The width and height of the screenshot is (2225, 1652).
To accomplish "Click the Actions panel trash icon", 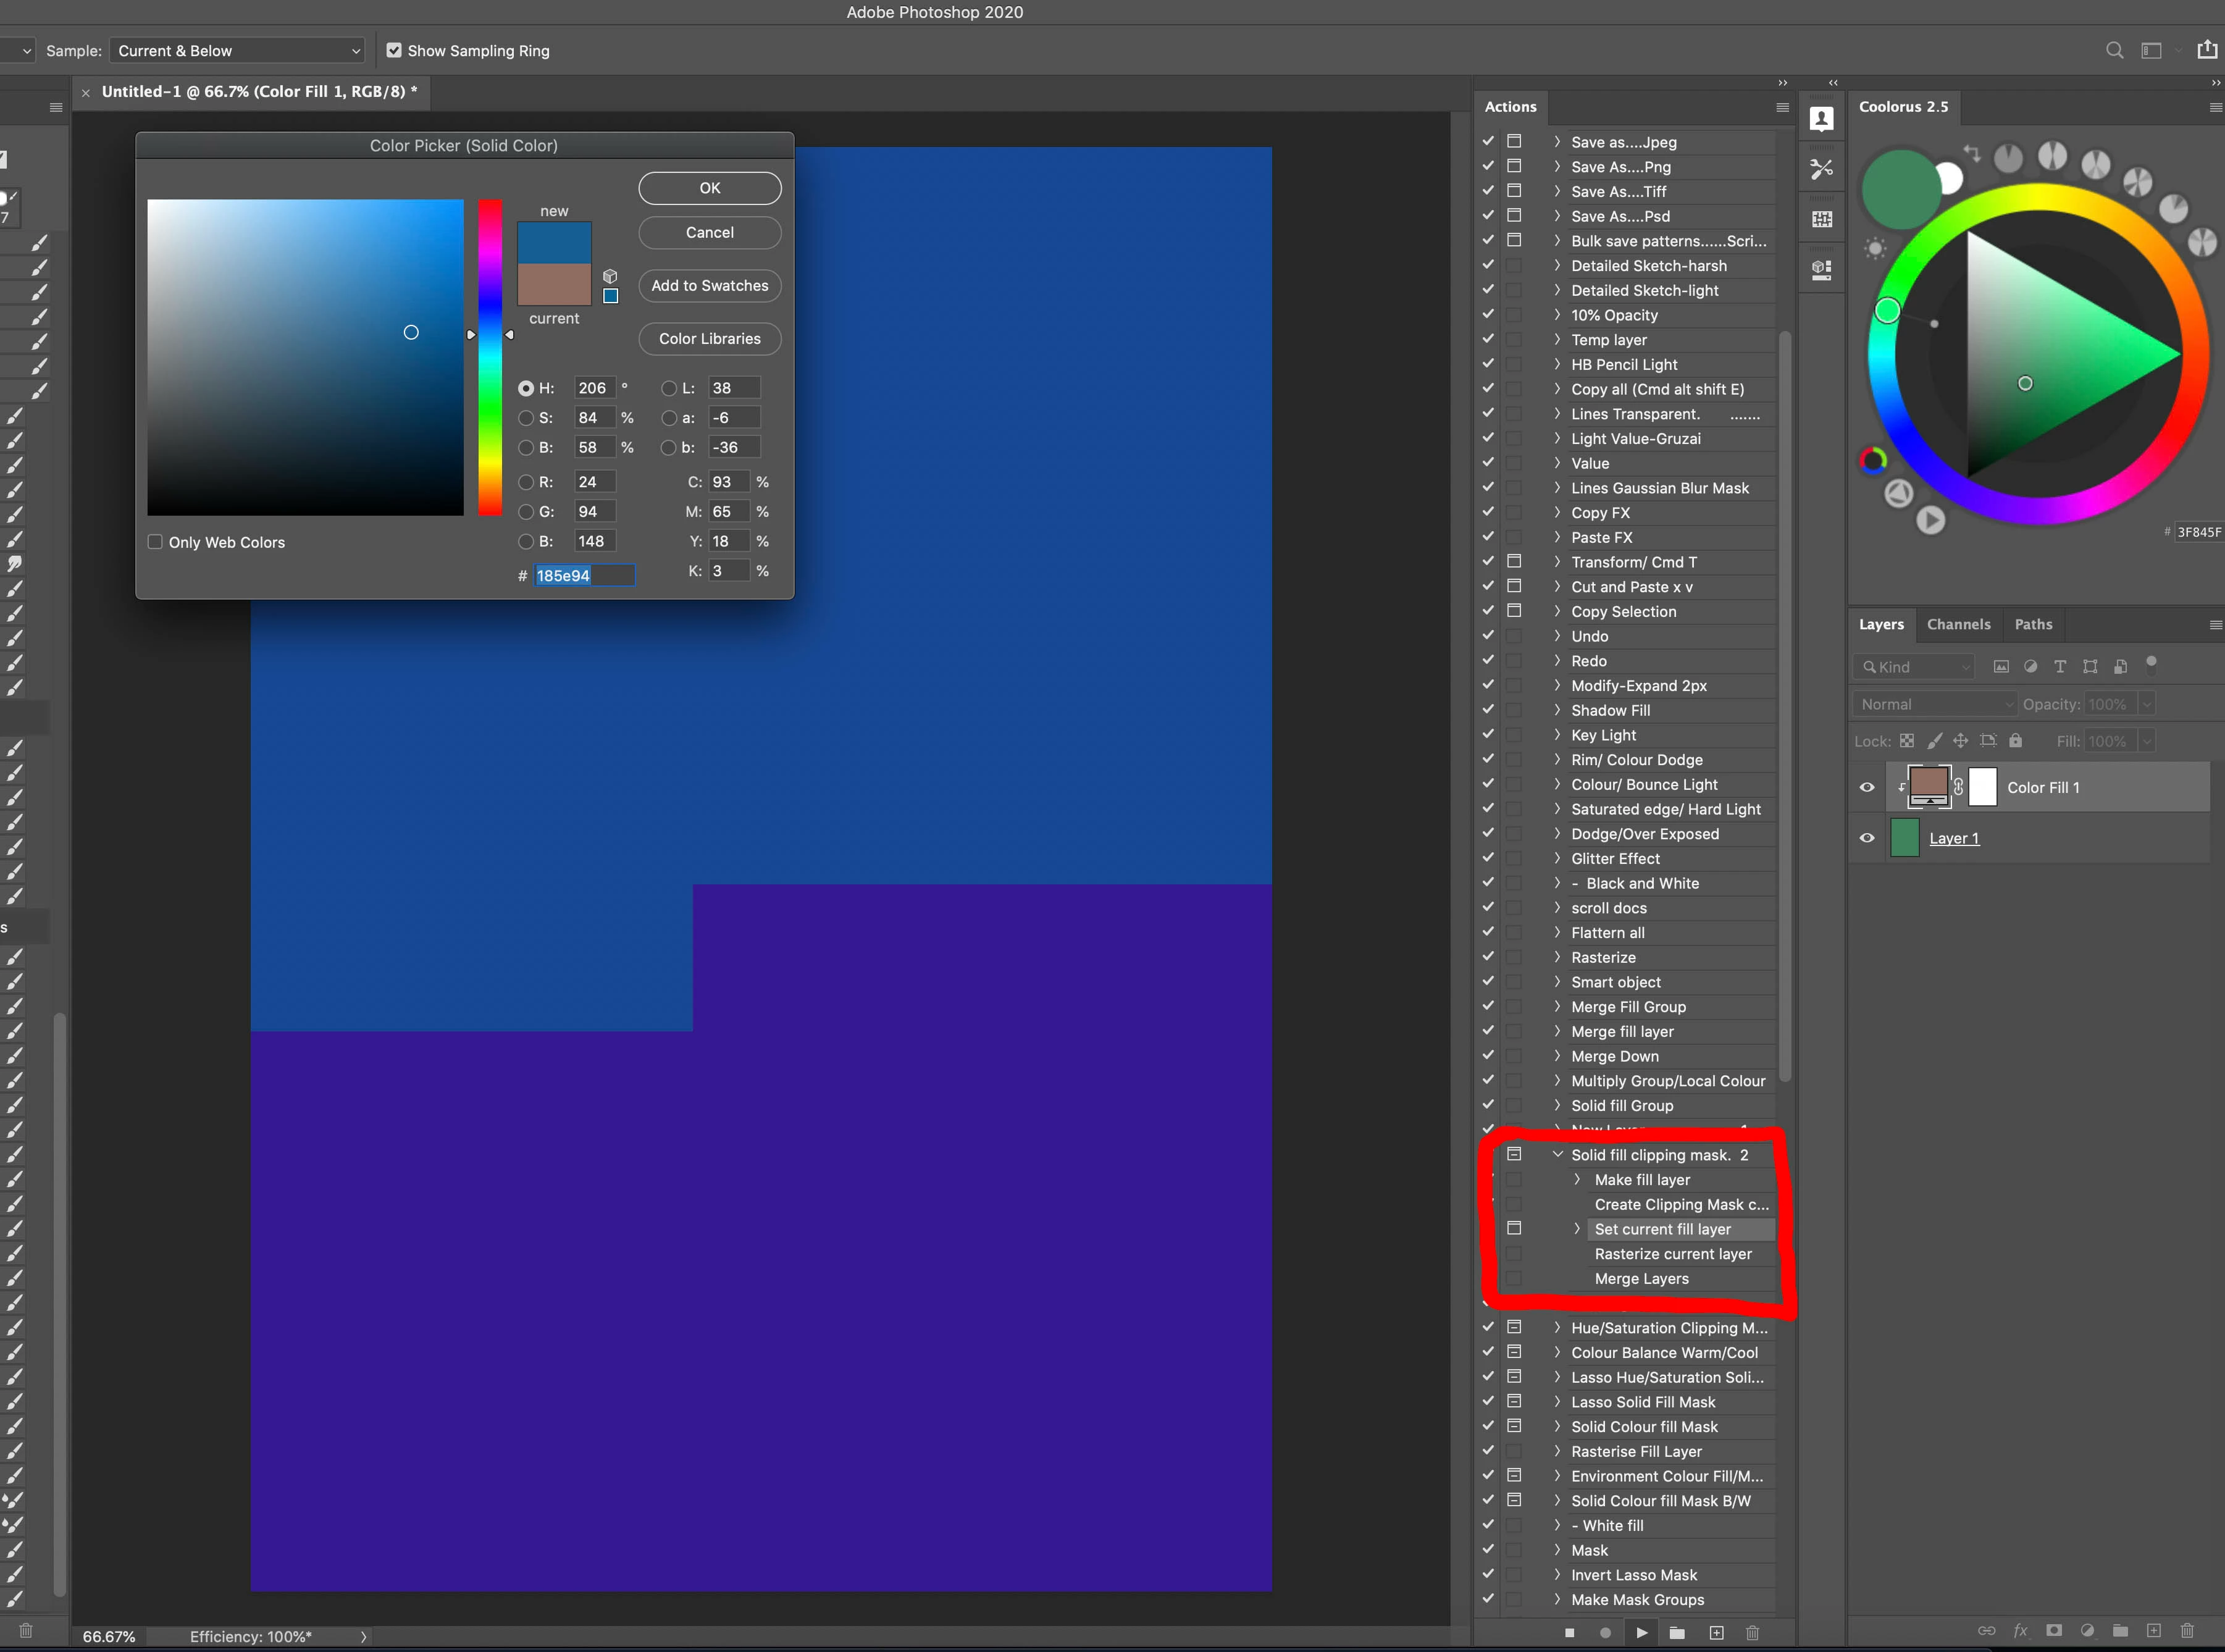I will (1752, 1633).
